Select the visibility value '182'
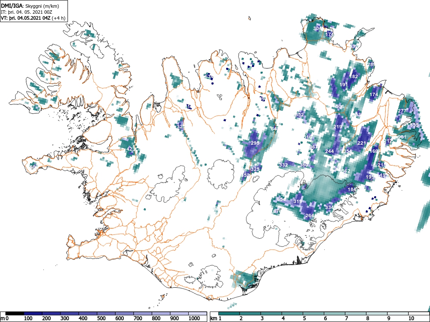The image size is (430, 322). 354,76
